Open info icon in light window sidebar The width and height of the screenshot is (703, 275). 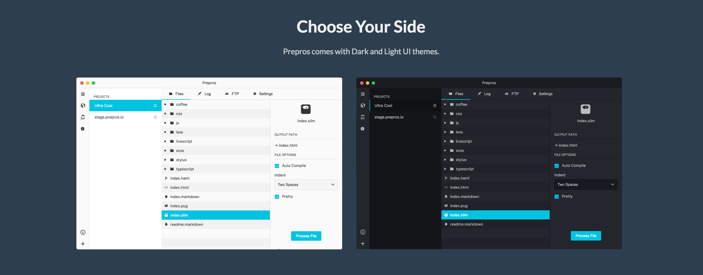[83, 232]
